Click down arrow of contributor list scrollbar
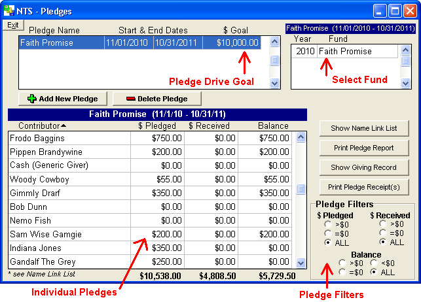The image size is (421, 302). coord(301,263)
